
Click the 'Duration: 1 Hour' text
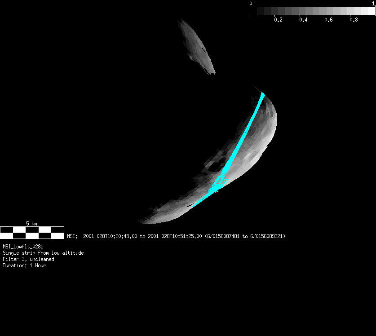(24, 265)
